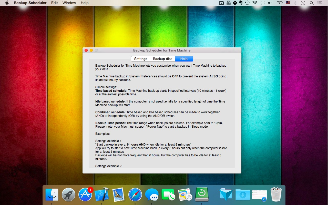Open the Apple menu
The image size is (328, 205).
(x=7, y=3)
